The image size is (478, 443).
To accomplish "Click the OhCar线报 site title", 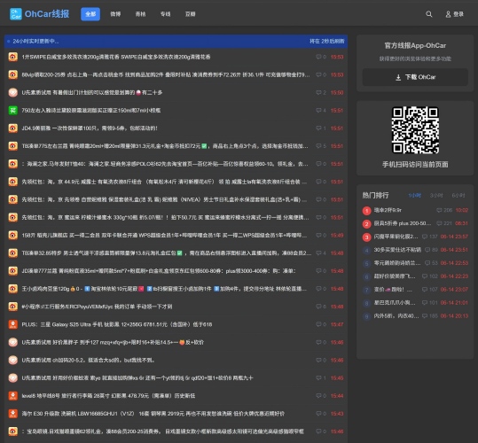I will 47,14.
